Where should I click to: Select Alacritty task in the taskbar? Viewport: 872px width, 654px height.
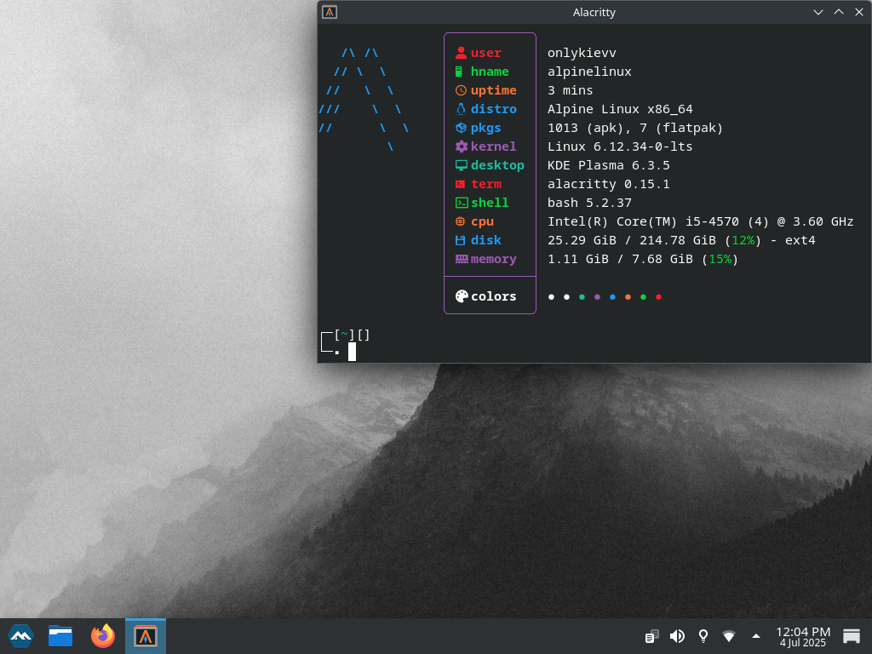click(x=145, y=636)
